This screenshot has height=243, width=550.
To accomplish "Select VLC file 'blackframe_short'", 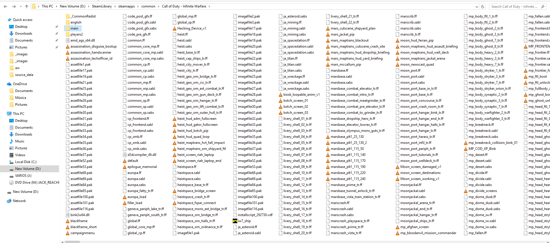I will [83, 227].
